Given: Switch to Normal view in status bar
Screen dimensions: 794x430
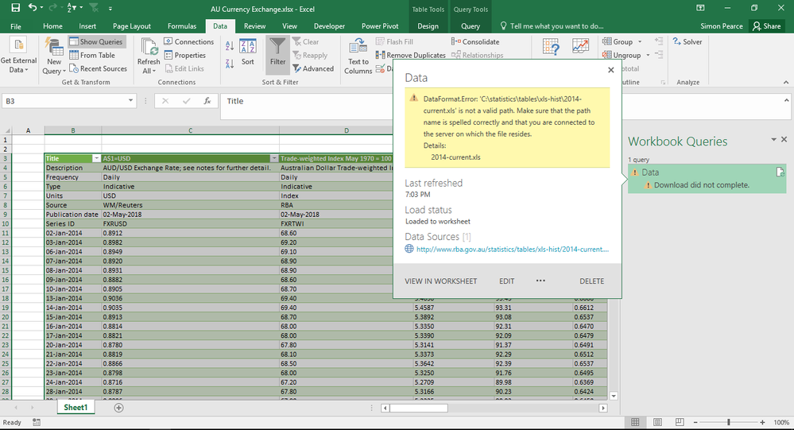Looking at the screenshot, I should (x=635, y=422).
